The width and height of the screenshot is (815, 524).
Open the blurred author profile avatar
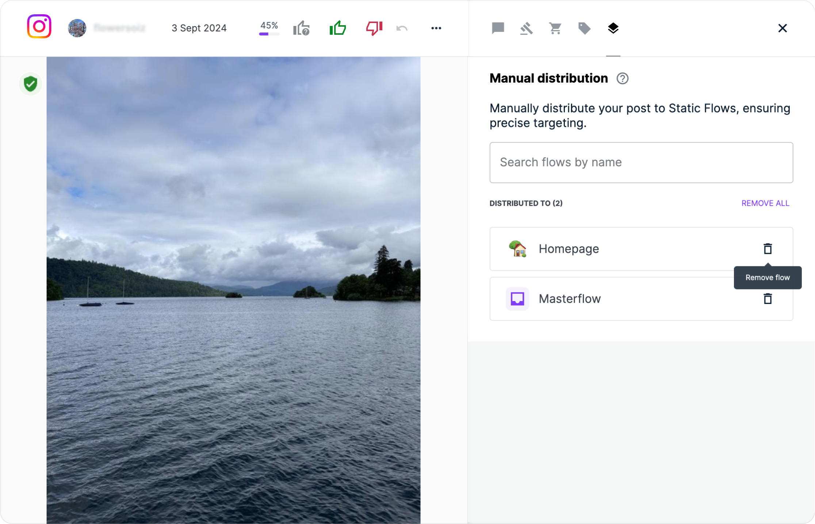[77, 28]
